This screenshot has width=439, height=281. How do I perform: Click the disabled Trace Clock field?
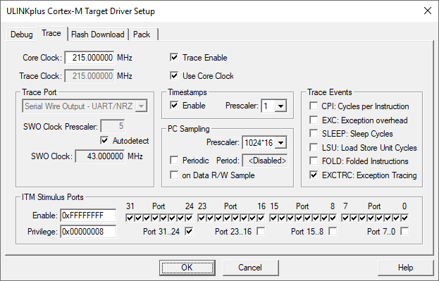click(89, 76)
